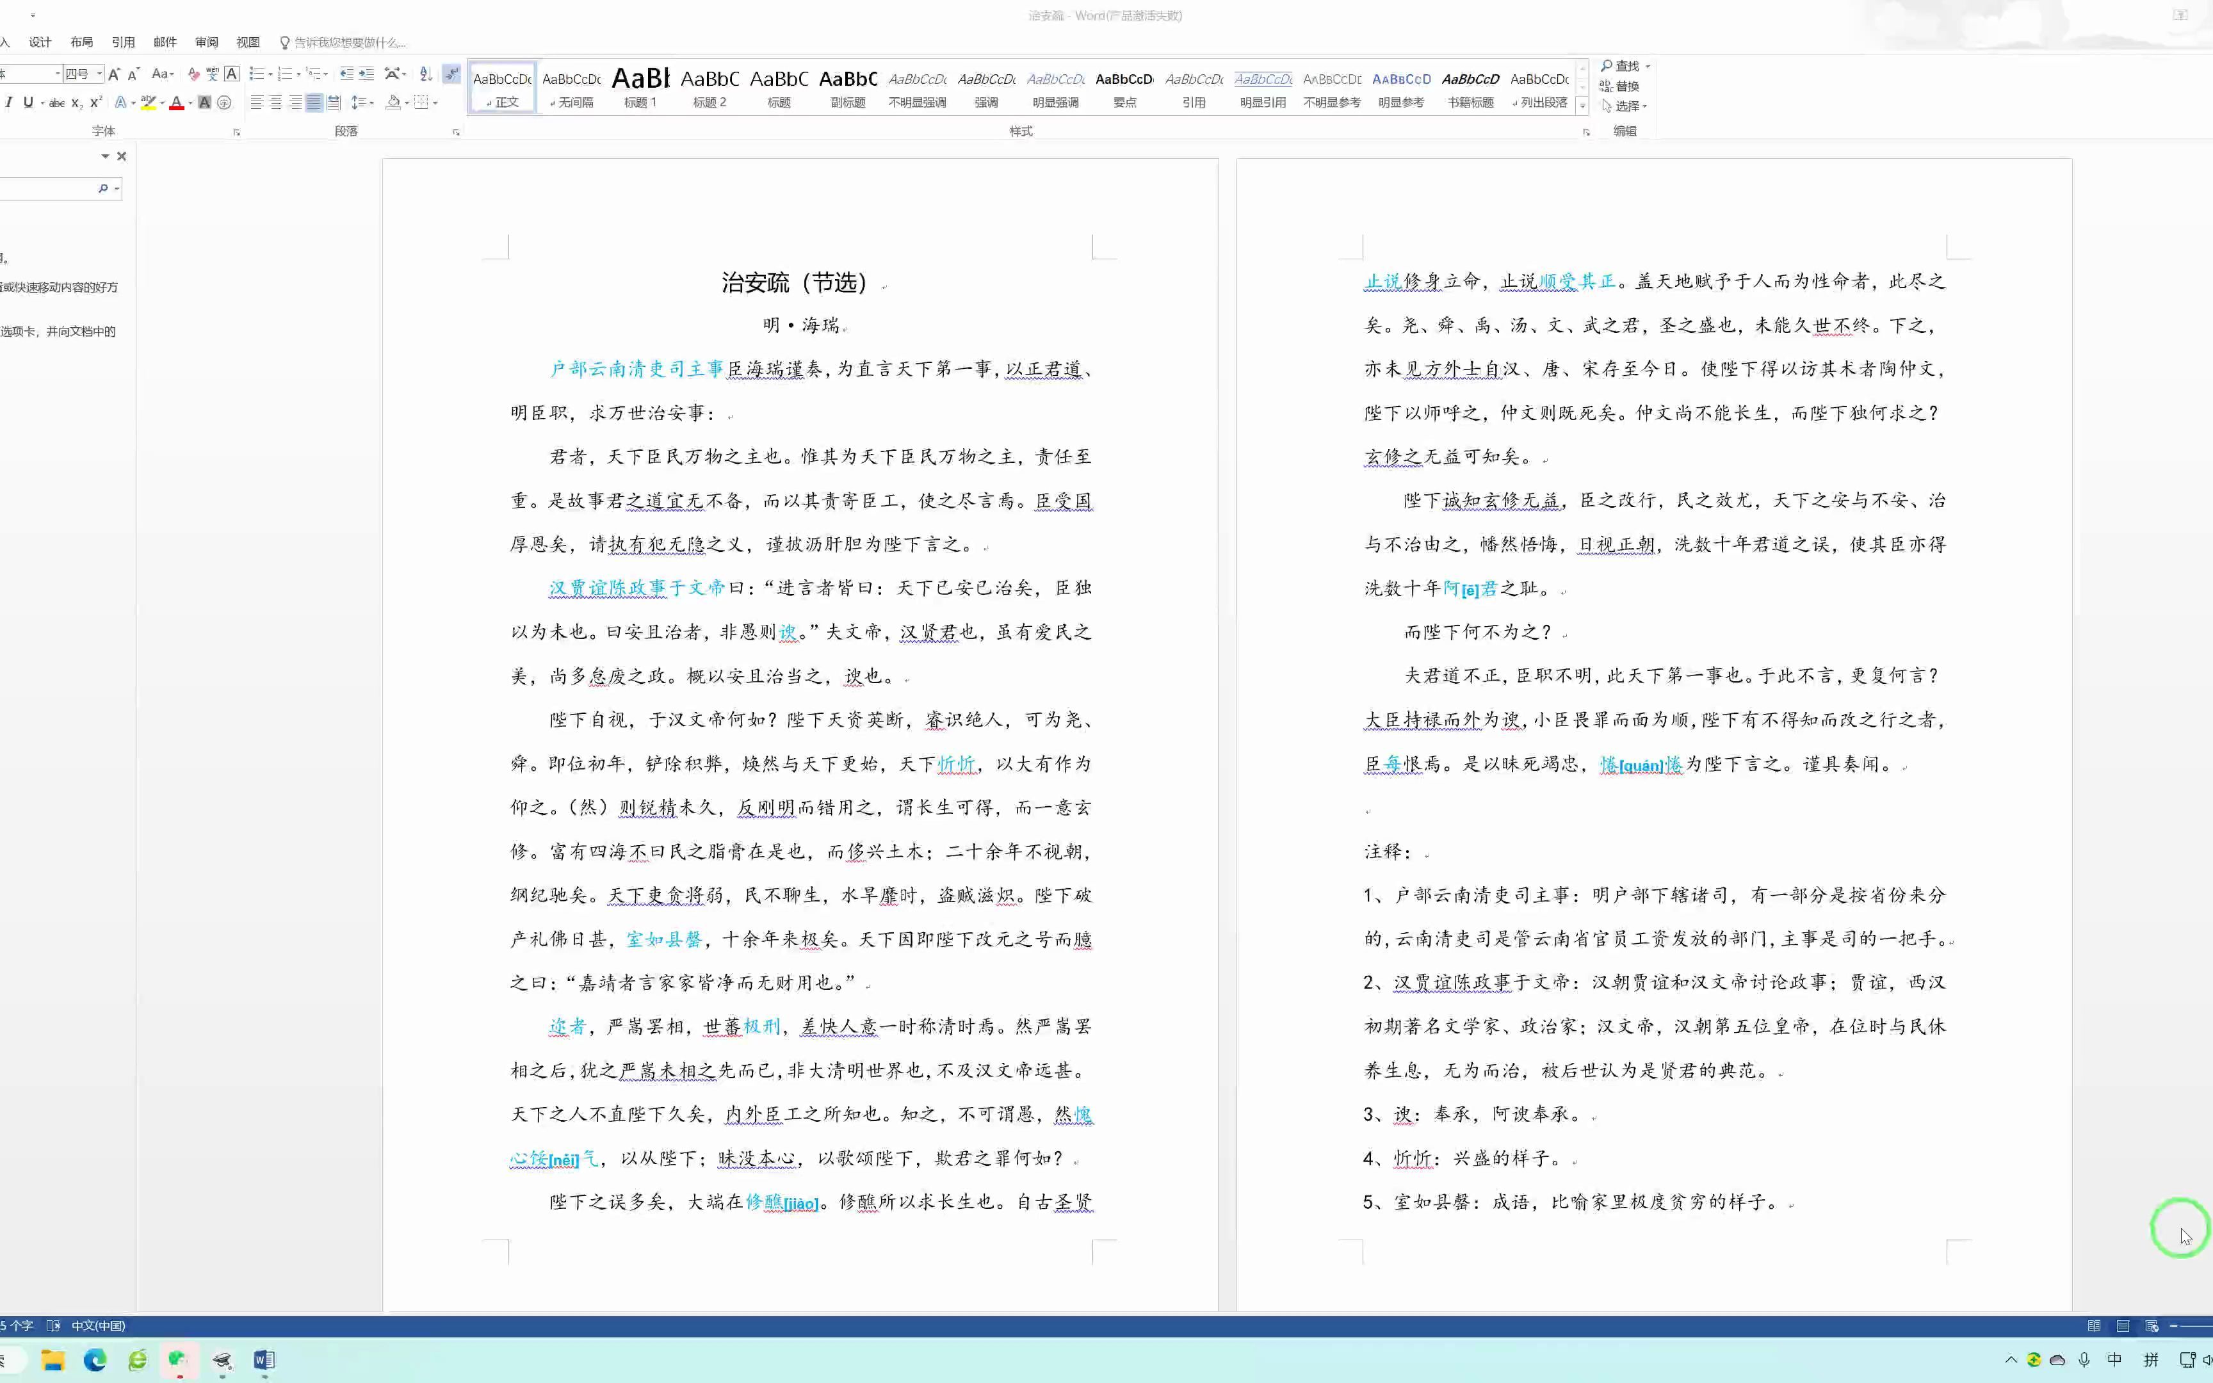Expand the styles gallery
The height and width of the screenshot is (1383, 2213).
point(1583,106)
